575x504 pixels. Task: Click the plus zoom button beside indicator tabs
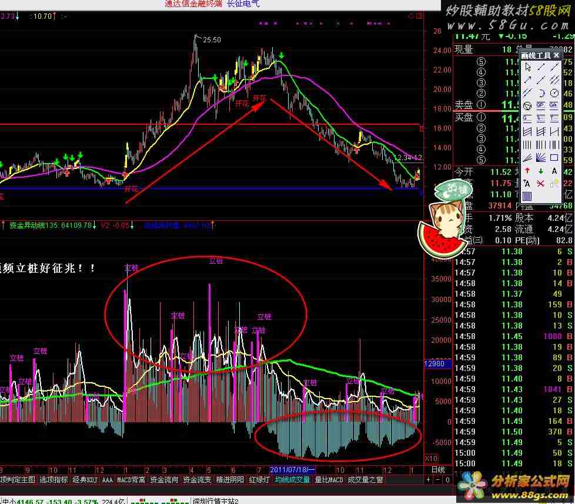(x=429, y=480)
